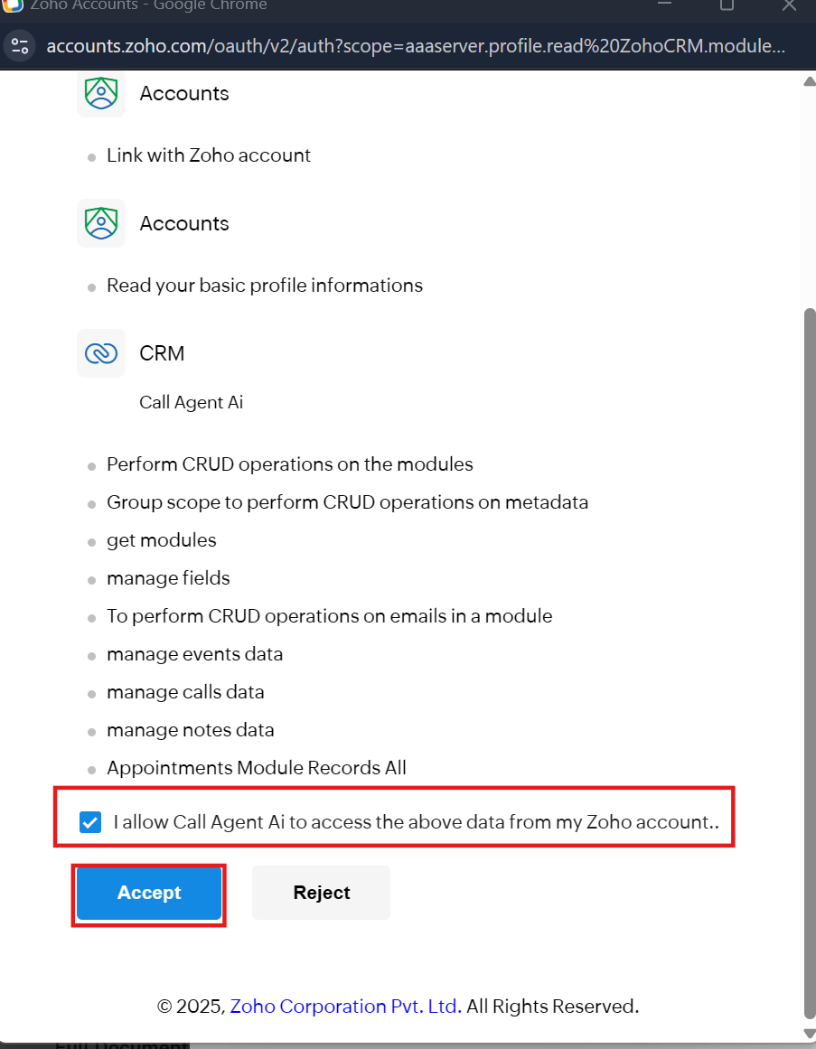Click the site information icon in address bar
Screen dimensions: 816x1049
(20, 46)
